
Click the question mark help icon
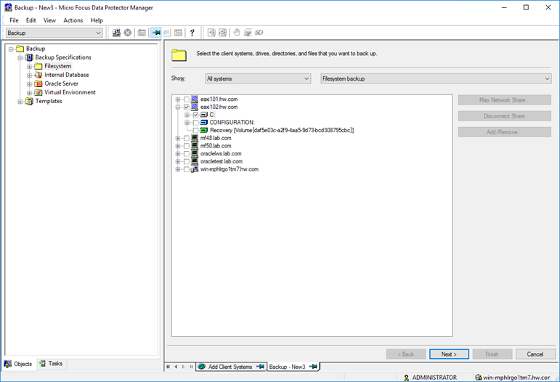[x=192, y=33]
